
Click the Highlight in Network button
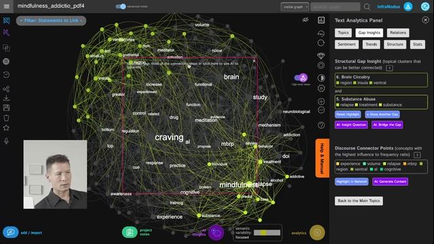coord(351,182)
